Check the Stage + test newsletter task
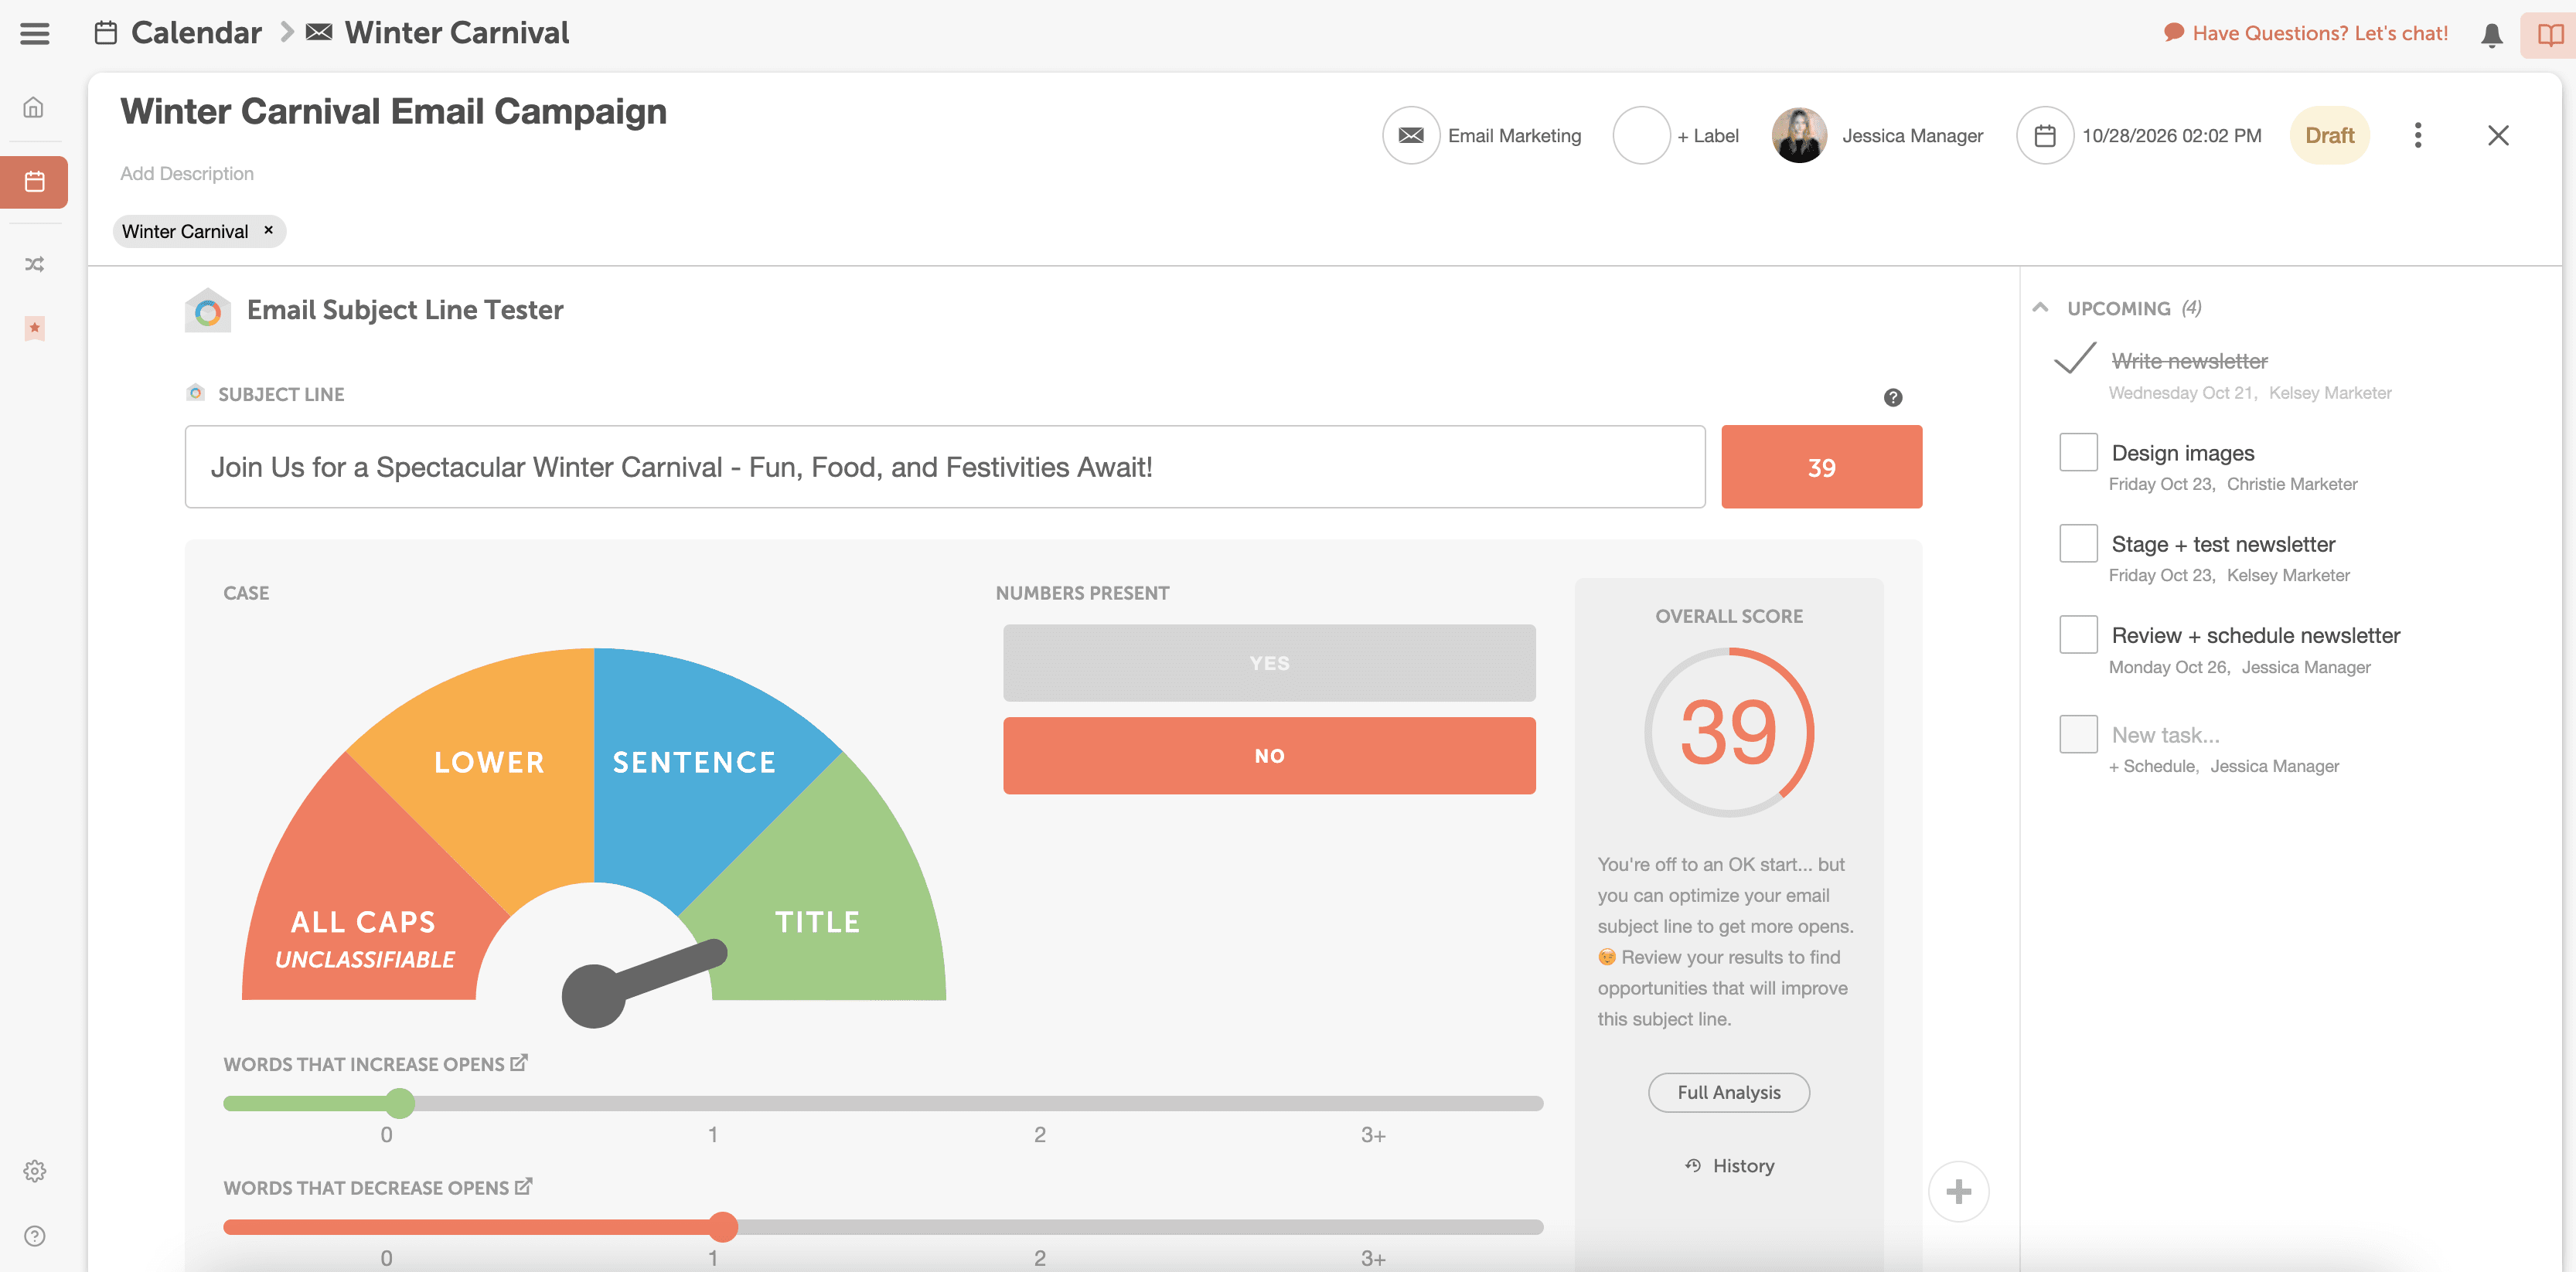 [2077, 543]
